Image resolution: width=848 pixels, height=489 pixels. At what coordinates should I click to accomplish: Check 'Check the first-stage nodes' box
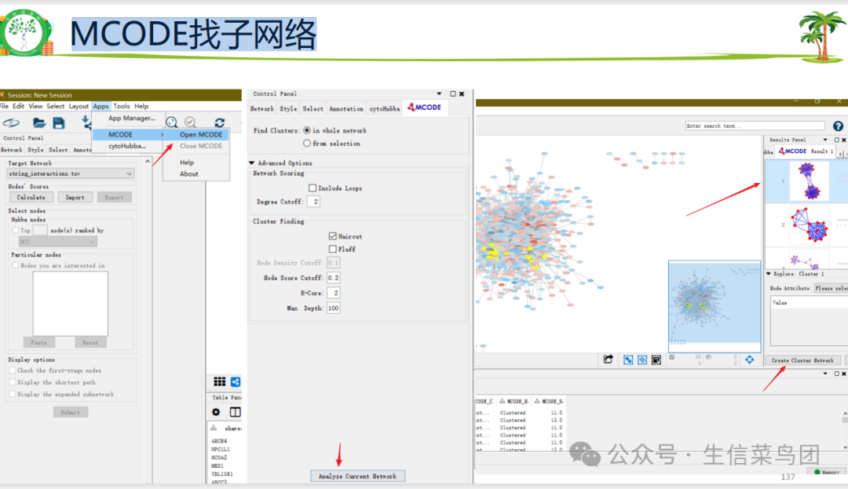12,370
